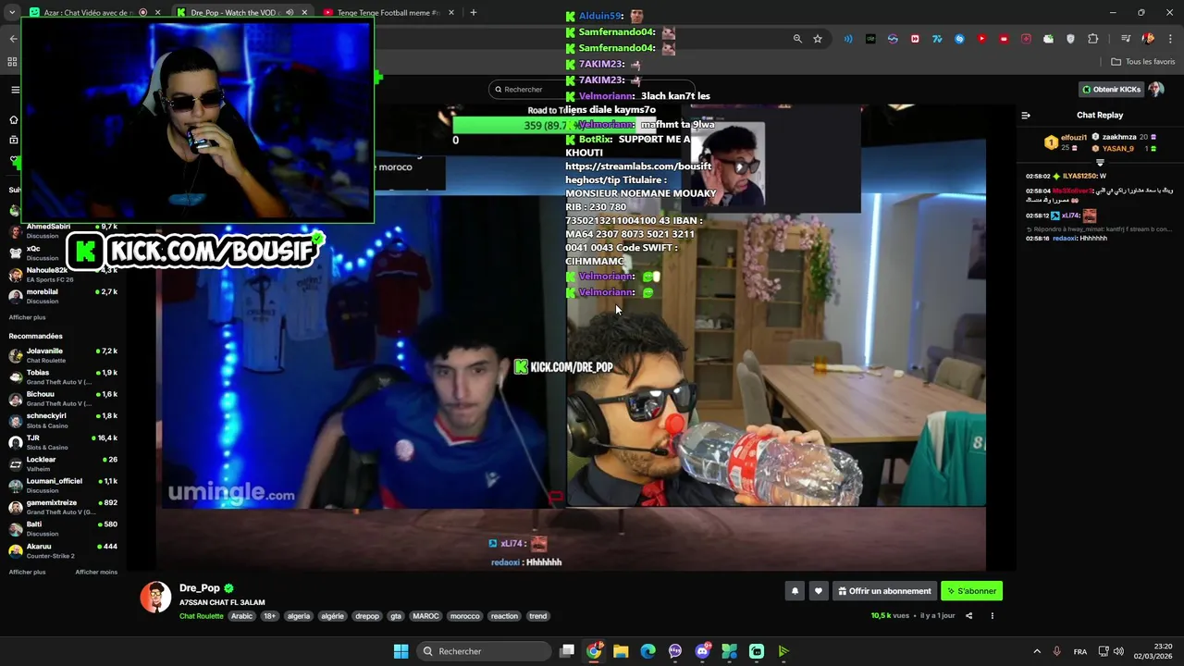Screen dimensions: 1184x666
Task: Show hidden system tray icons chevron
Action: [1037, 651]
